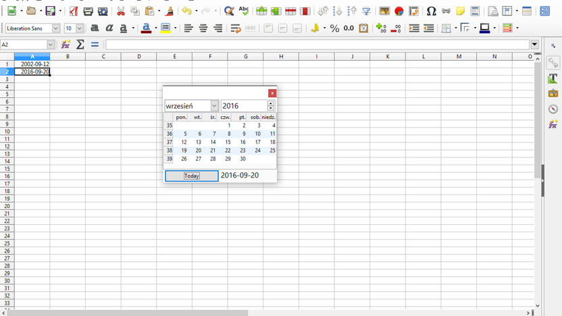Open the Sort dialog icon

pos(323,11)
